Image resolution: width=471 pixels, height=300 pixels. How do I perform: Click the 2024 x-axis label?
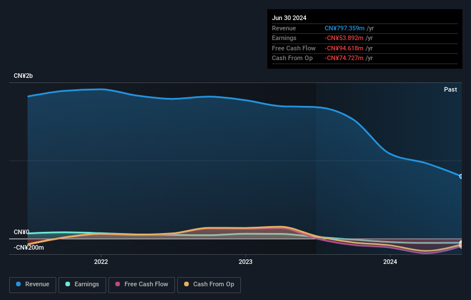(390, 262)
